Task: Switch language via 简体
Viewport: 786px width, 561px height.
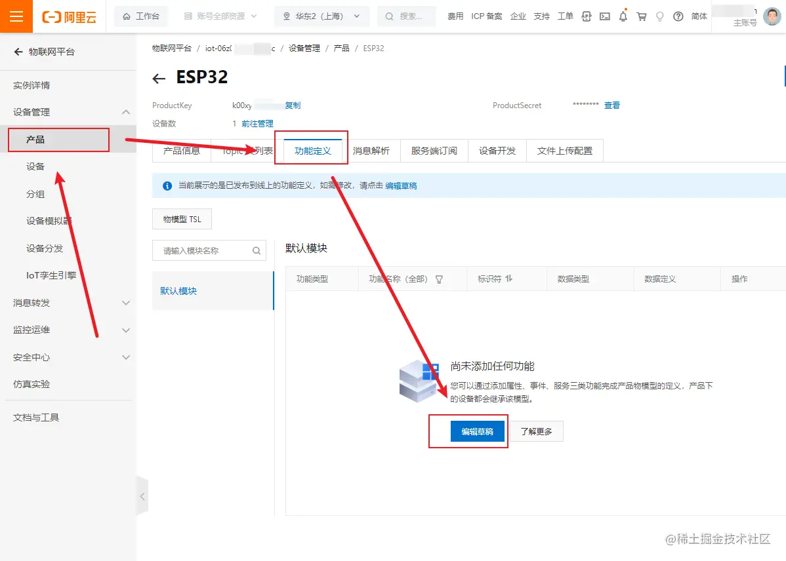Action: pyautogui.click(x=699, y=16)
